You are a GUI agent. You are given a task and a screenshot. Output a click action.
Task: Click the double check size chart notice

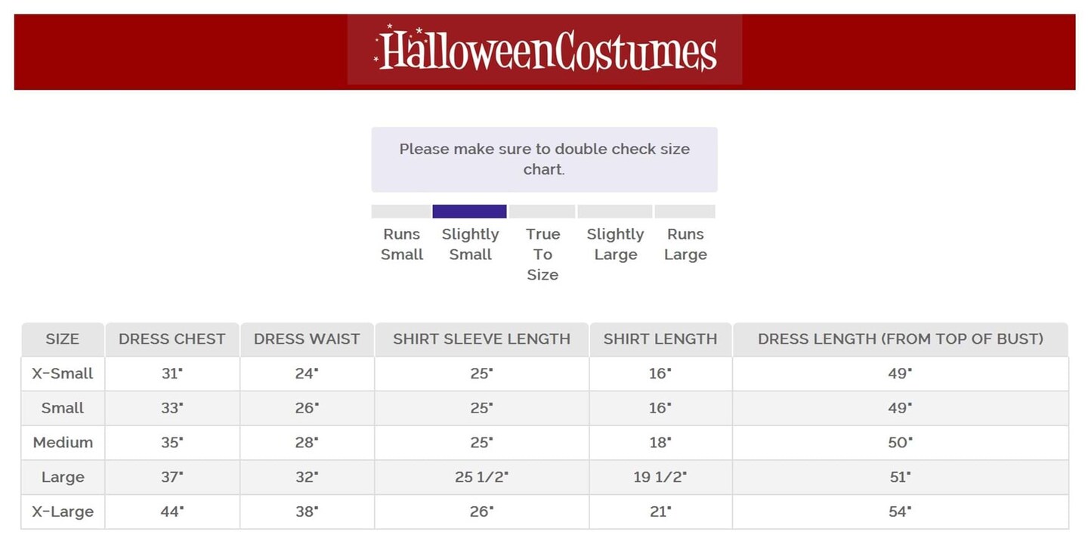pyautogui.click(x=544, y=159)
